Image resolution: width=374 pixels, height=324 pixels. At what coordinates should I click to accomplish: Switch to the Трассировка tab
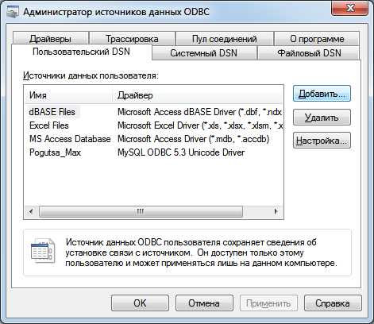tap(132, 39)
